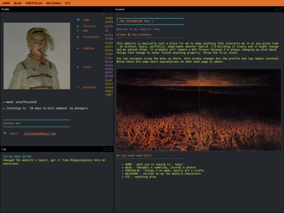Viewport: 284px width, 213px height.
Task: Open the HOME page from the top menu
Action: click(x=6, y=3)
